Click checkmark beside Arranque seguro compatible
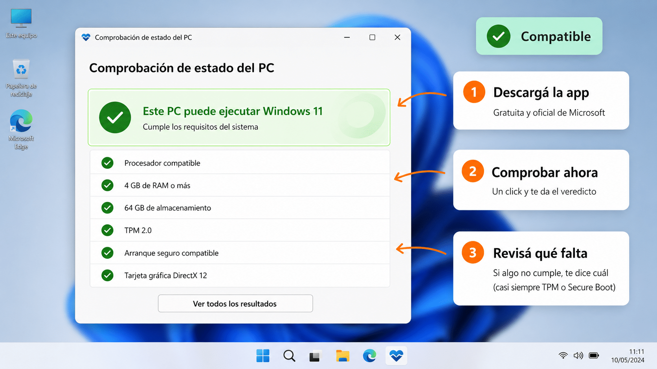The image size is (657, 369). 107,253
